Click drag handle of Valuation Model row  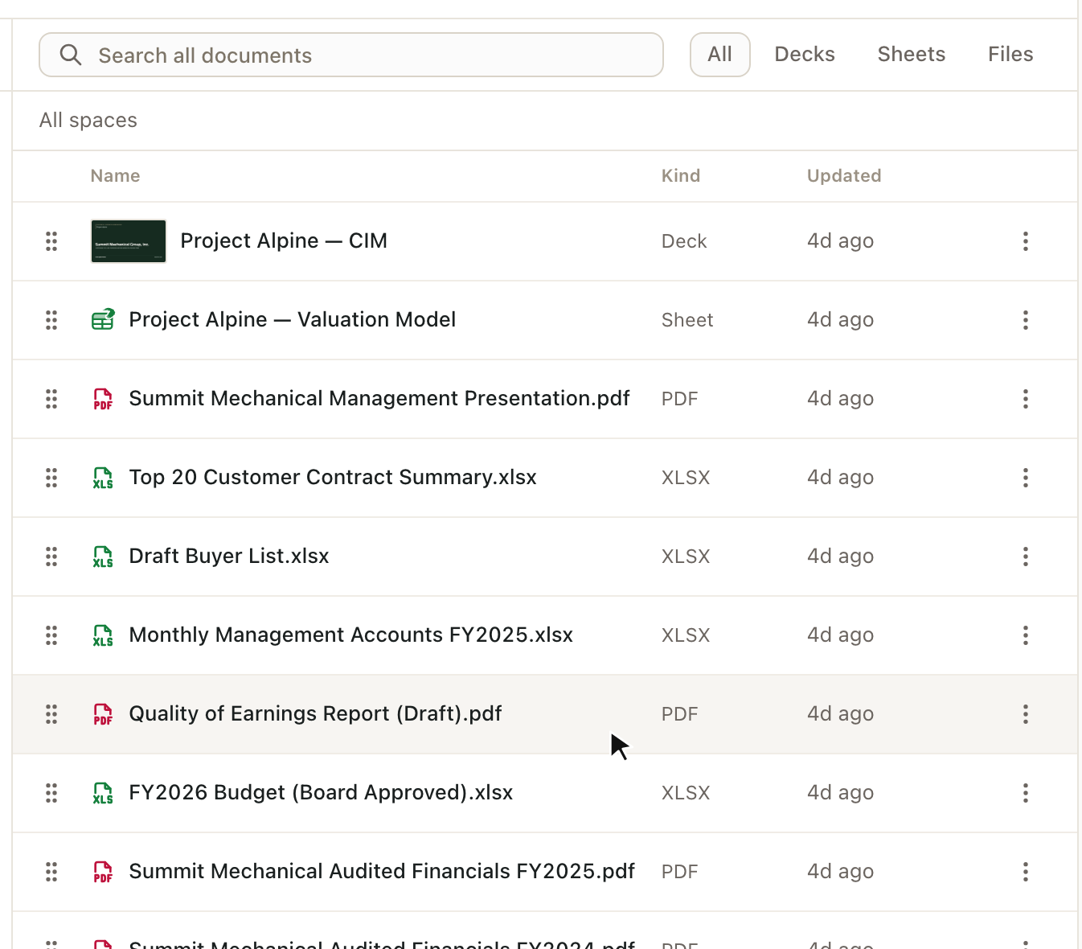coord(51,320)
